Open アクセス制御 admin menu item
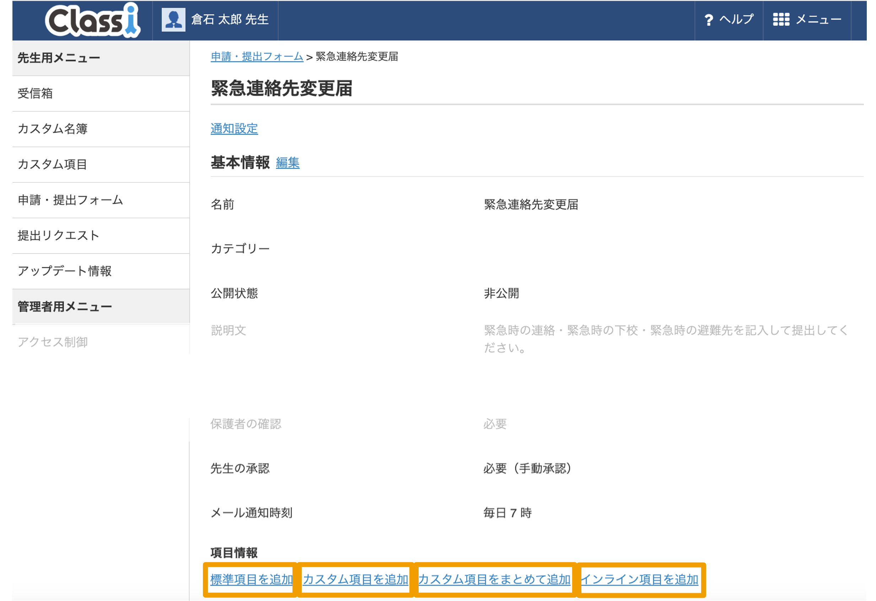 (x=52, y=342)
